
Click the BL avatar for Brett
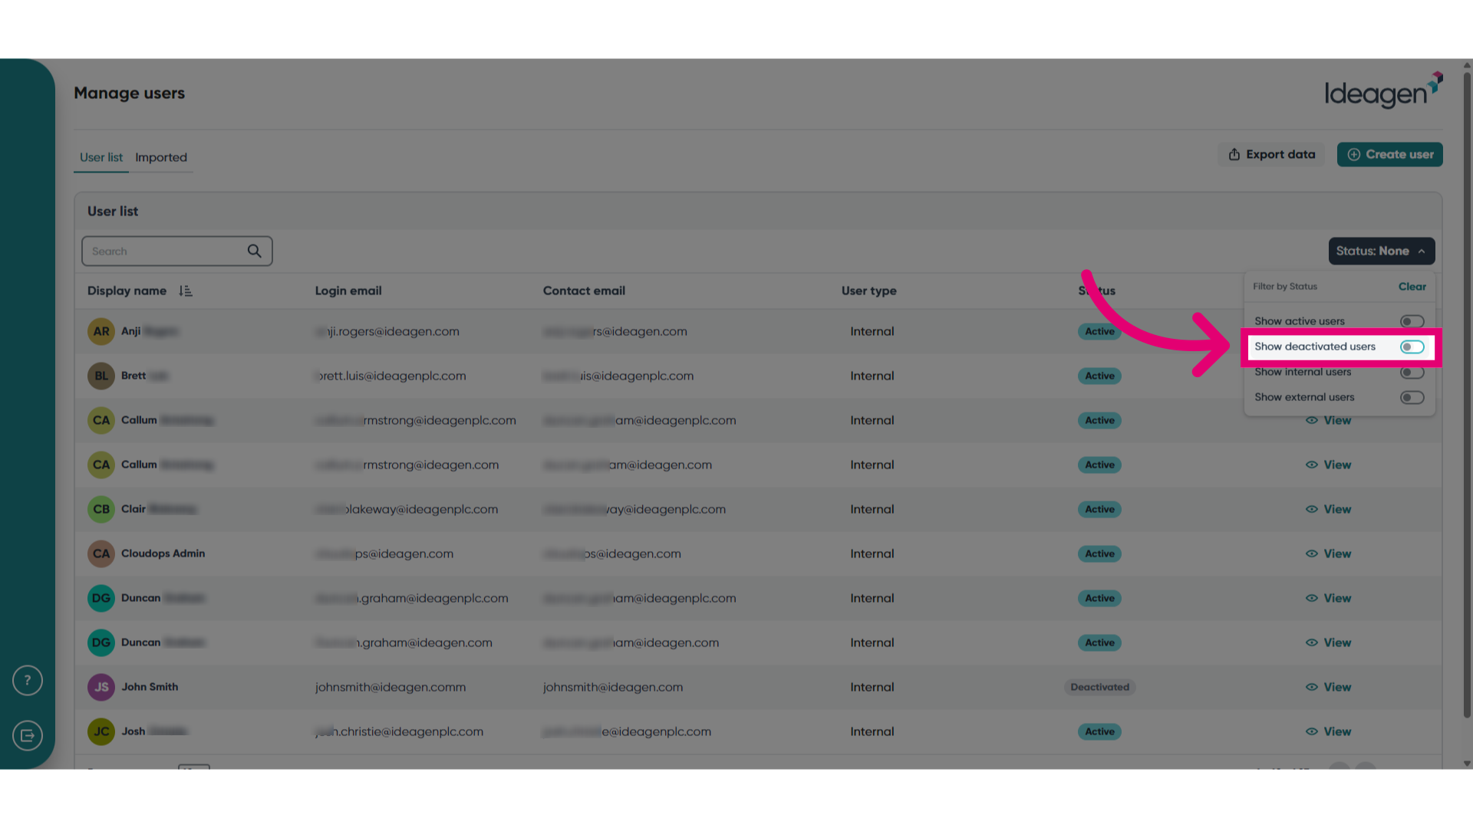tap(101, 376)
